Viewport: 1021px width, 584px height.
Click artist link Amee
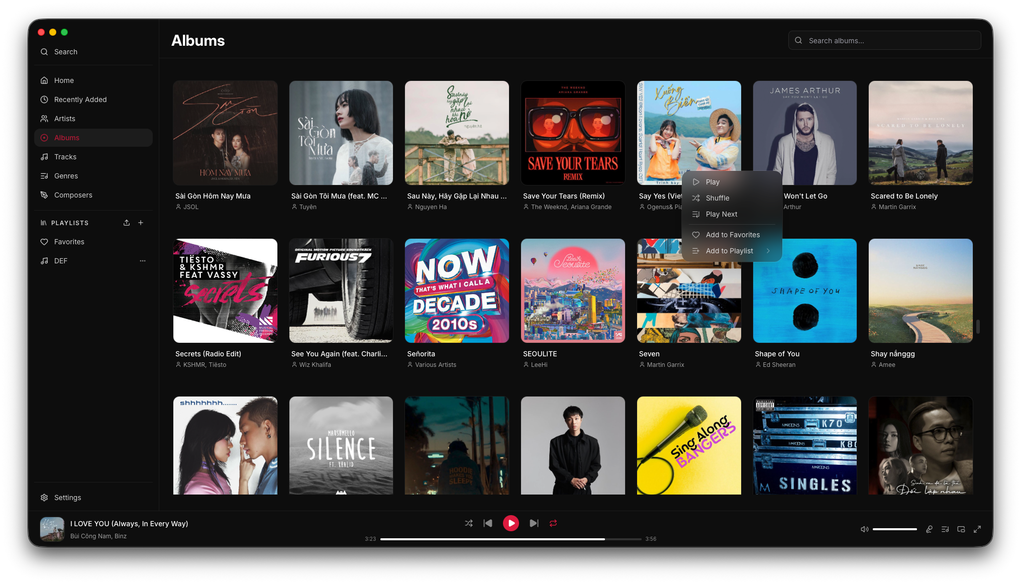click(887, 365)
